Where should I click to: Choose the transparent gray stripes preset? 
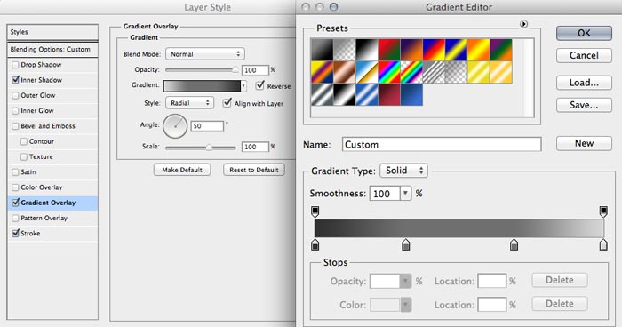[x=434, y=72]
